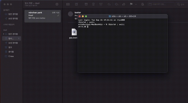
Task: Click the Get New Mail envelope icon
Action: pos(68,4)
